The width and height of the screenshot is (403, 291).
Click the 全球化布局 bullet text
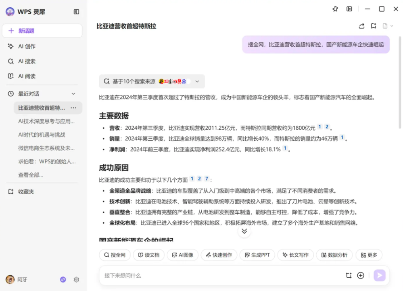coord(234,222)
